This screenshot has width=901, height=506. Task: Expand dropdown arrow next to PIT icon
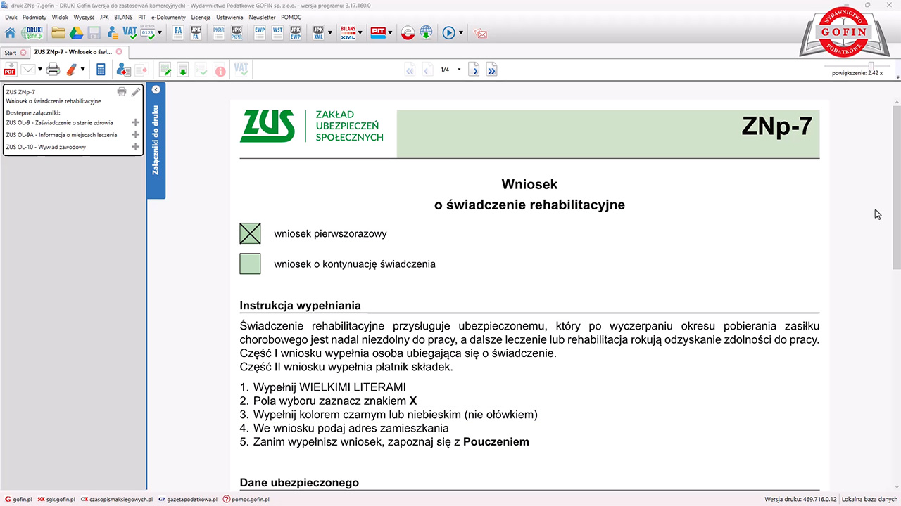(390, 32)
